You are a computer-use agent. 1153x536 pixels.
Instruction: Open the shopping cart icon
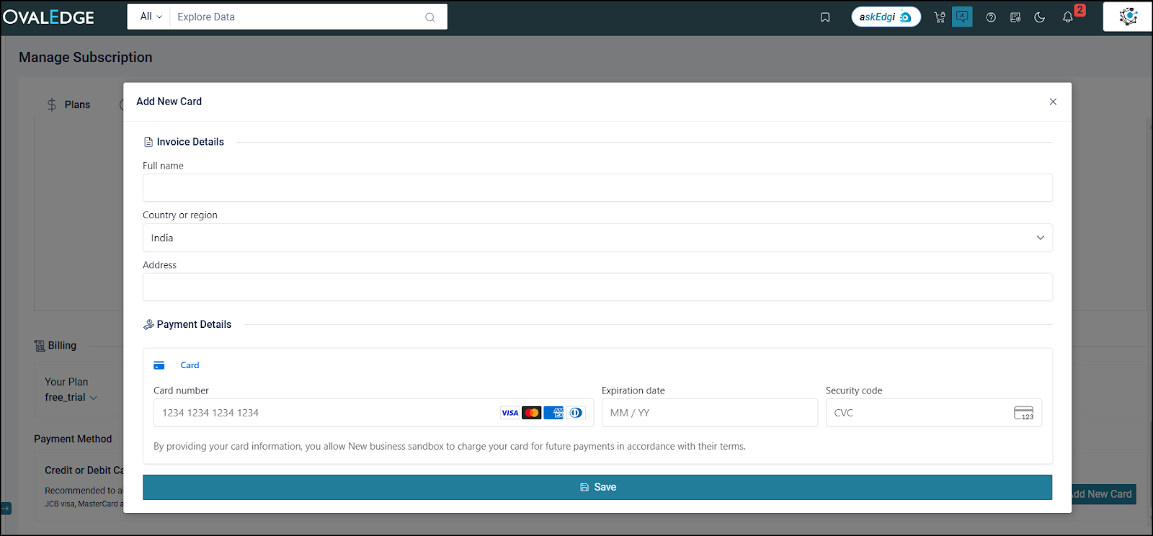(x=940, y=17)
